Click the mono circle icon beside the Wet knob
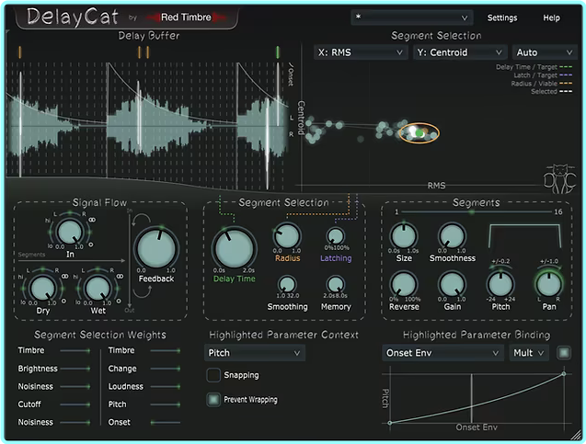Viewport: 586px width, 444px height. pos(119,301)
